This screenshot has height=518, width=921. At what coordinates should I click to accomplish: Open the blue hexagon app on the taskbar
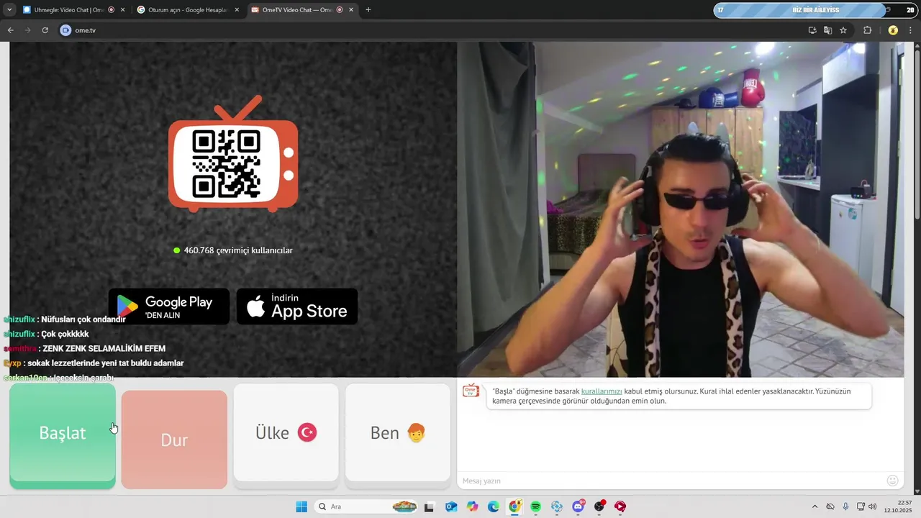tap(557, 506)
